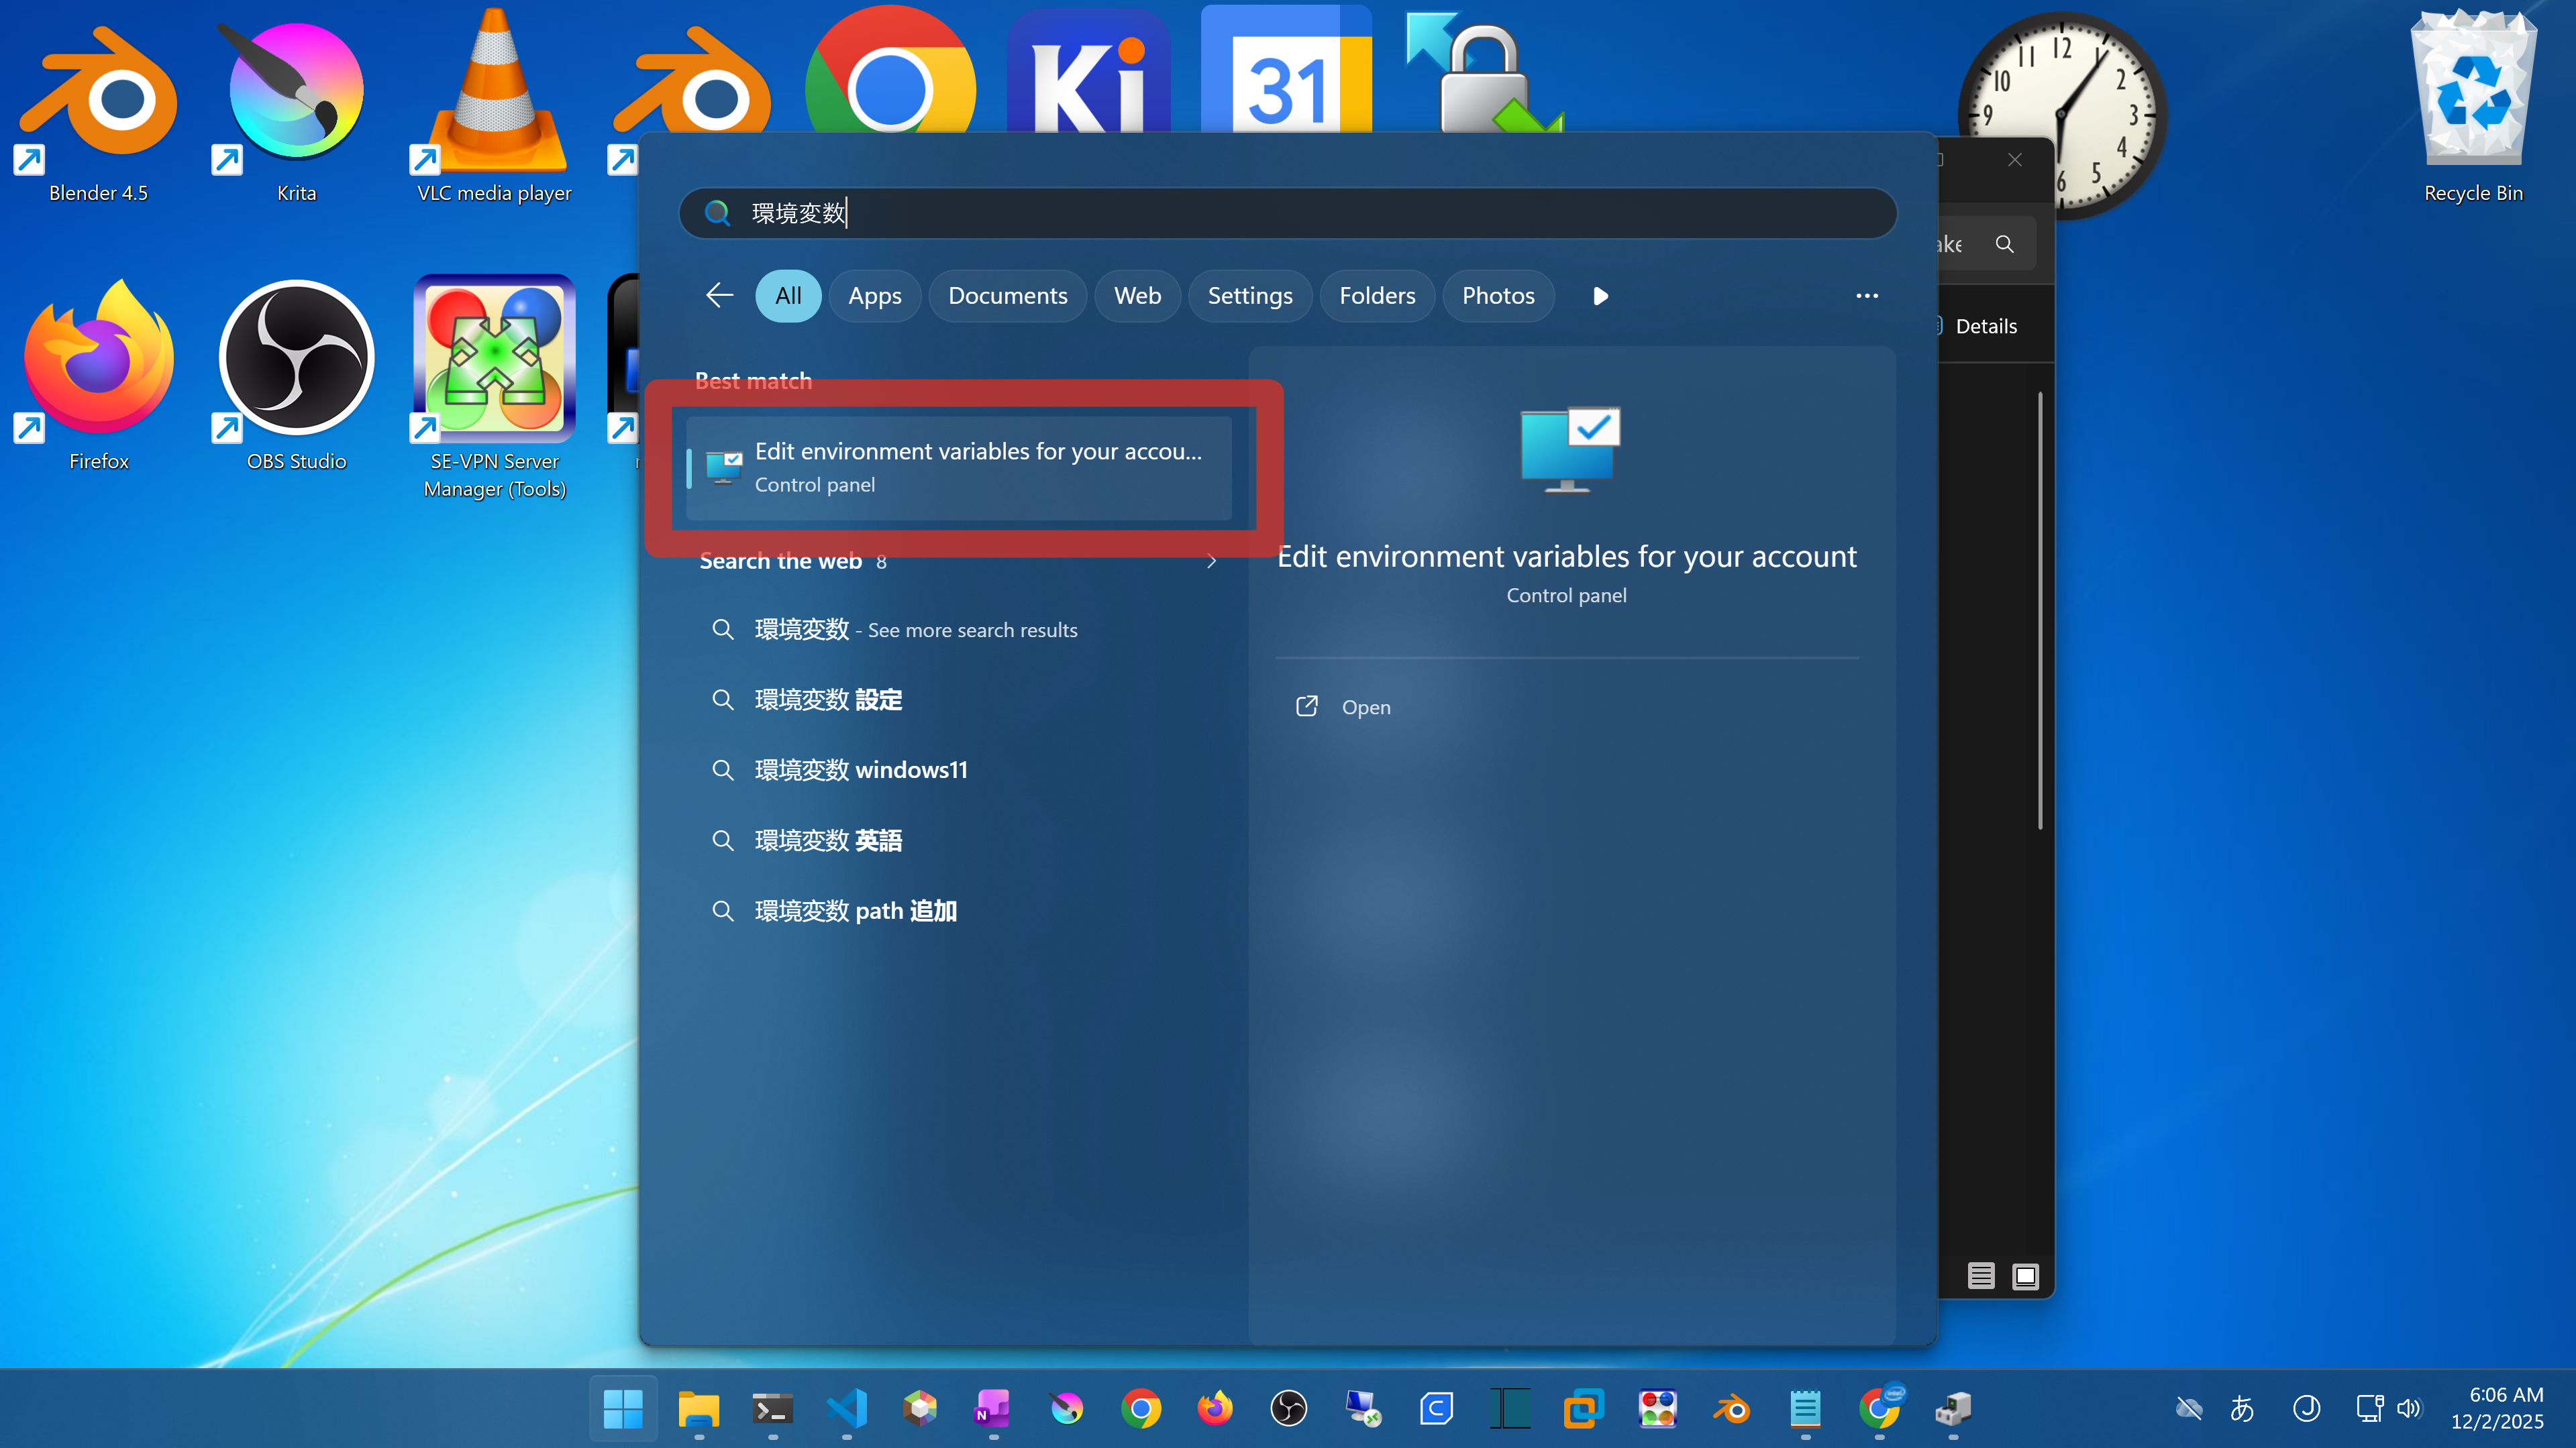Viewport: 2576px width, 1448px height.
Task: Click OneNote icon in taskbar
Action: click(x=993, y=1409)
